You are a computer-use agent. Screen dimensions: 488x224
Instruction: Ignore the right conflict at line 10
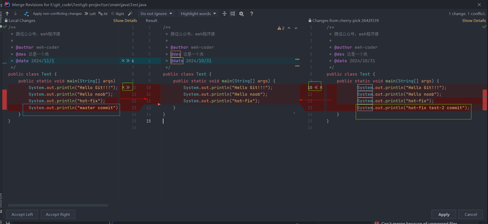pyautogui.click(x=321, y=88)
